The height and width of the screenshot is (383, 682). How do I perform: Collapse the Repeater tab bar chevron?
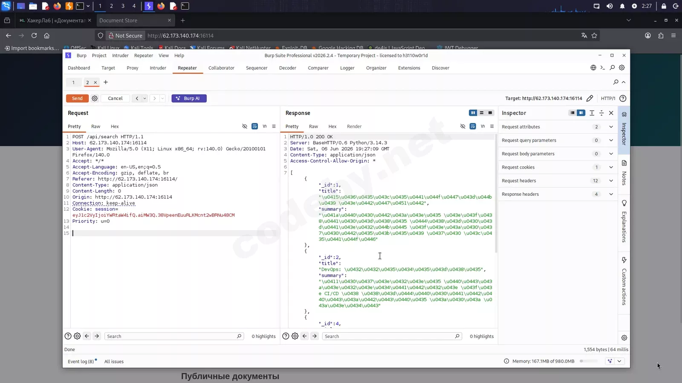click(x=624, y=82)
